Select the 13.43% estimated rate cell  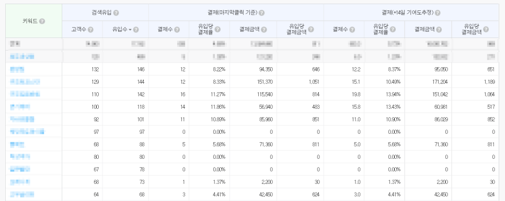tap(385, 107)
